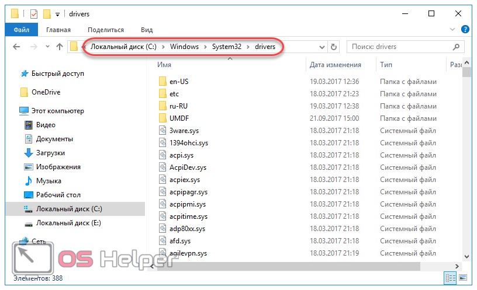This screenshot has width=477, height=290.
Task: Open the Поделиться ribbon tab
Action: [x=106, y=30]
